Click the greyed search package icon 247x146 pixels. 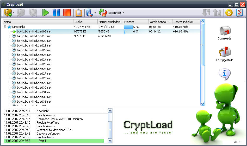coord(33,13)
